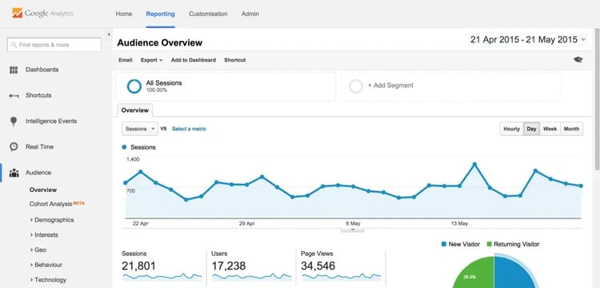Click the Email button
Screen dimensions: 600x288
(126, 60)
